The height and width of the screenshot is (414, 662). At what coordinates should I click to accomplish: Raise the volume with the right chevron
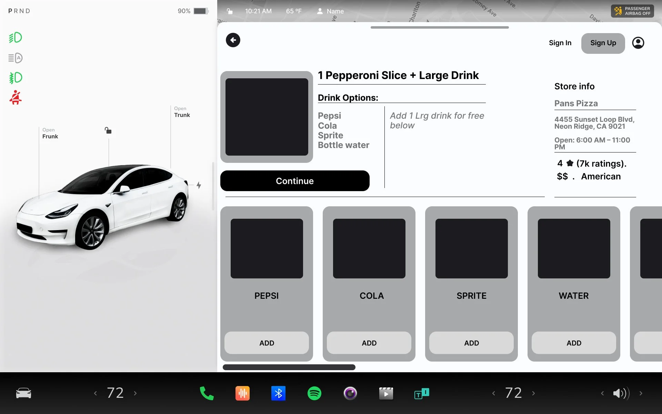tap(641, 393)
